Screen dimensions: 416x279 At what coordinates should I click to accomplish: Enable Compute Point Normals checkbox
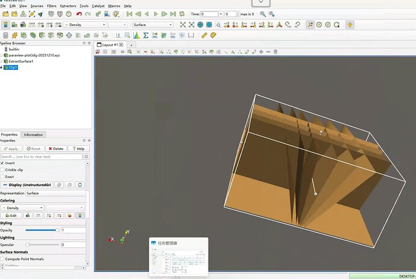pyautogui.click(x=2, y=259)
